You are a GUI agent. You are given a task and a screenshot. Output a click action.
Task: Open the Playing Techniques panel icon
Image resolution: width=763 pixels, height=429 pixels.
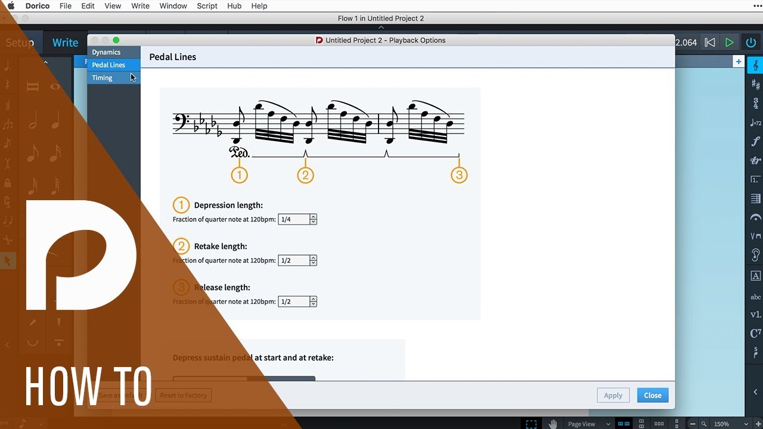pos(755,237)
